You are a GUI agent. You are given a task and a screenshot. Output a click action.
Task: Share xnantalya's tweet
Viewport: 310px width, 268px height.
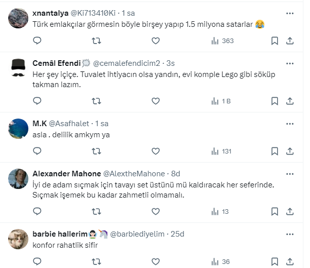[x=290, y=41]
